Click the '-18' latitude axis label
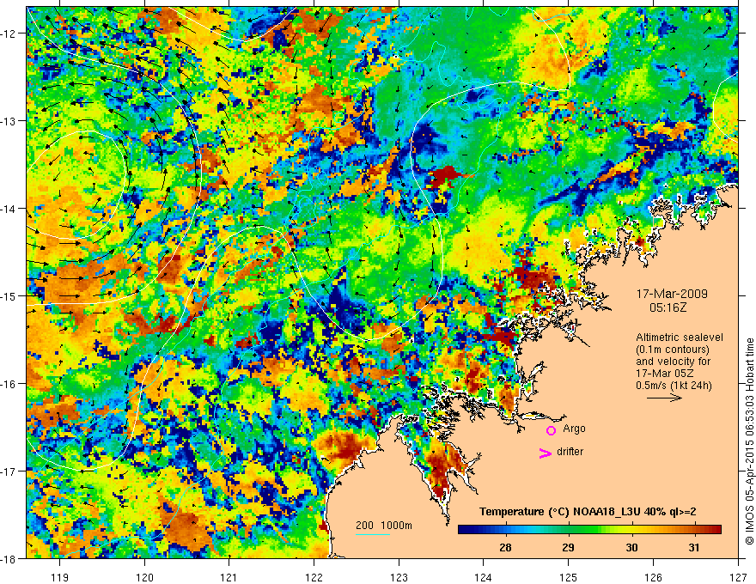This screenshot has height=584, width=756. pyautogui.click(x=9, y=558)
